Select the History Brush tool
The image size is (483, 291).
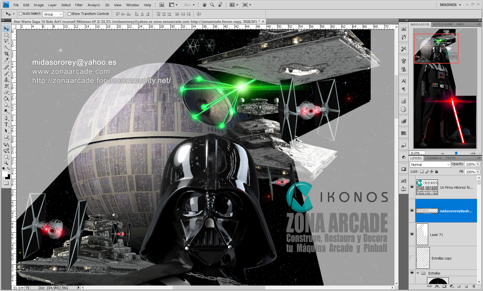tap(6, 86)
